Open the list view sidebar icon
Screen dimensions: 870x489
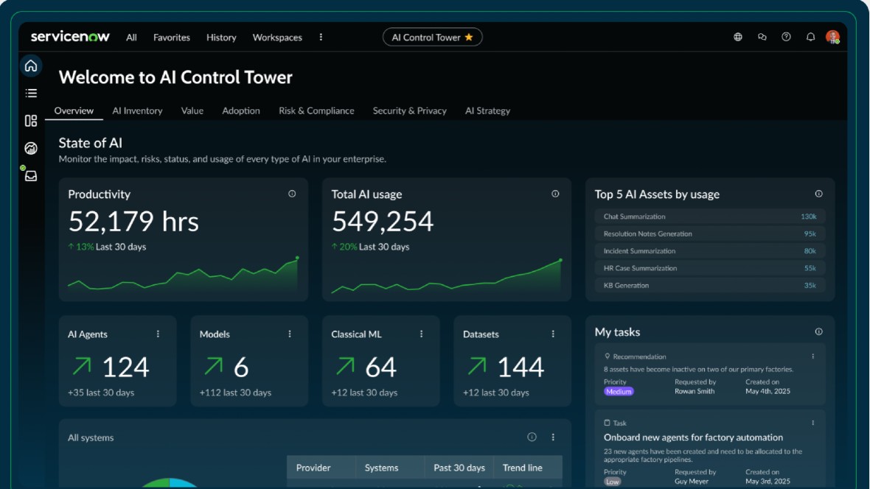[x=31, y=94]
